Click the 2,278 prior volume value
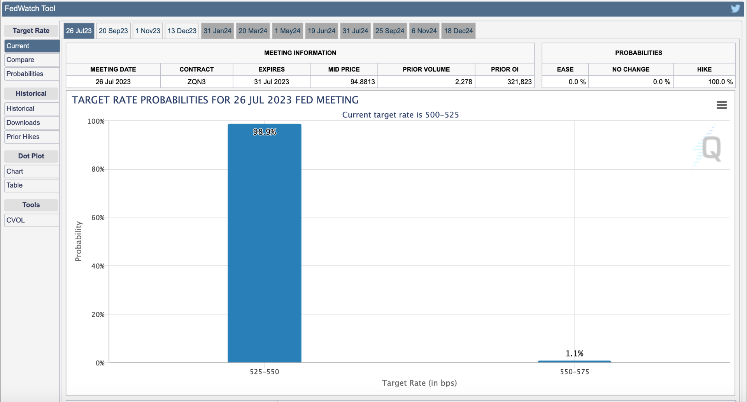This screenshot has width=747, height=402. (x=463, y=82)
